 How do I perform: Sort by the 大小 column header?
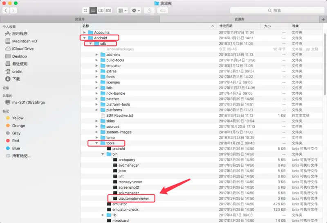point(275,26)
